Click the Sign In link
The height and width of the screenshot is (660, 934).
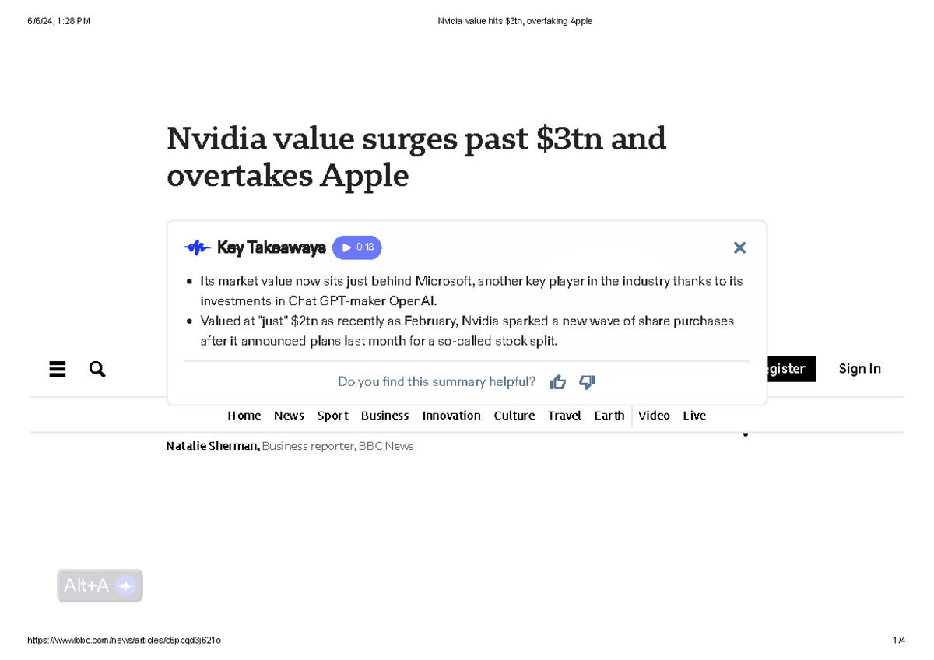tap(859, 369)
